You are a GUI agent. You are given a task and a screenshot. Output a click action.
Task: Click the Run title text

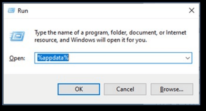pyautogui.click(x=23, y=11)
